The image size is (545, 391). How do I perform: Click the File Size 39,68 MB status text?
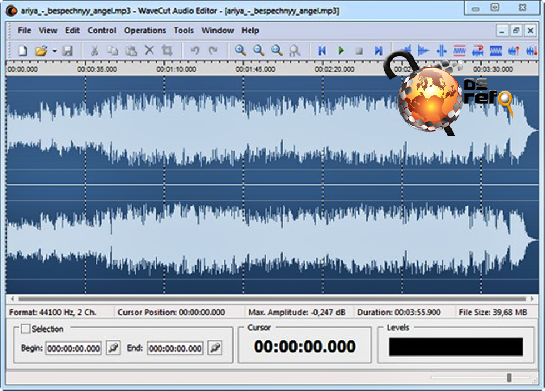click(493, 312)
